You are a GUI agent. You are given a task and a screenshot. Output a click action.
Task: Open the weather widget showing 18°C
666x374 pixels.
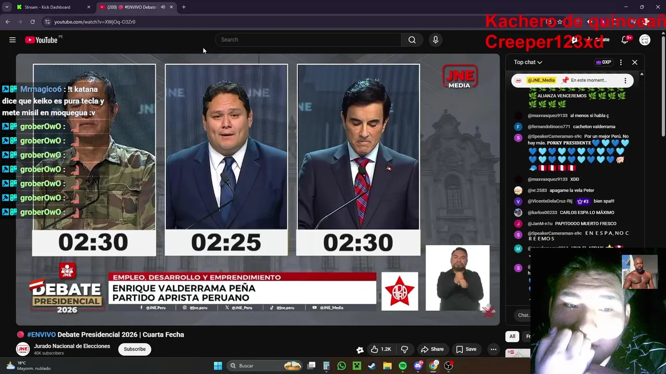(28, 366)
